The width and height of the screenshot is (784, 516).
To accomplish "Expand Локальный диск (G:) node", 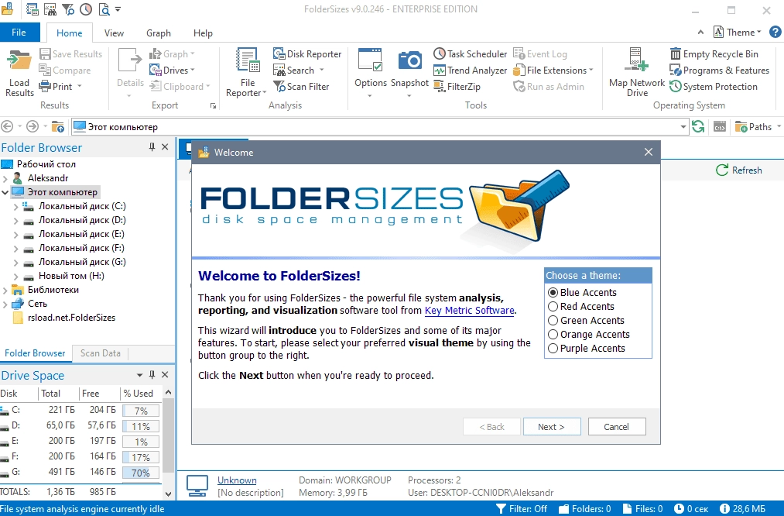I will pyautogui.click(x=15, y=262).
